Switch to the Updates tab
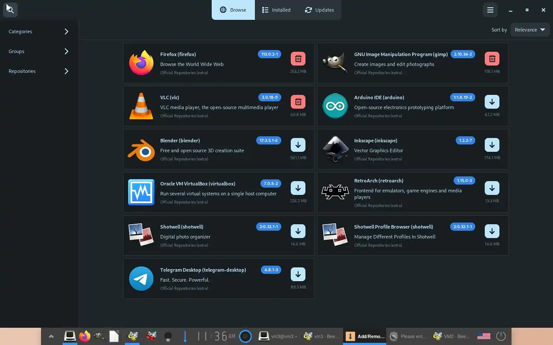The height and width of the screenshot is (345, 553). coord(319,10)
